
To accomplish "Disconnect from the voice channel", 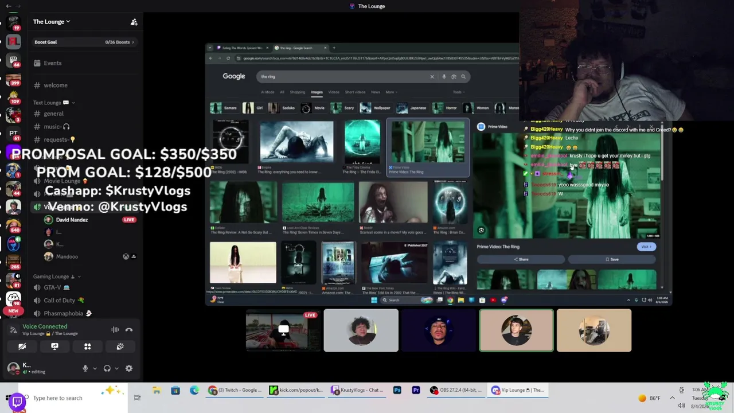I will pyautogui.click(x=129, y=330).
